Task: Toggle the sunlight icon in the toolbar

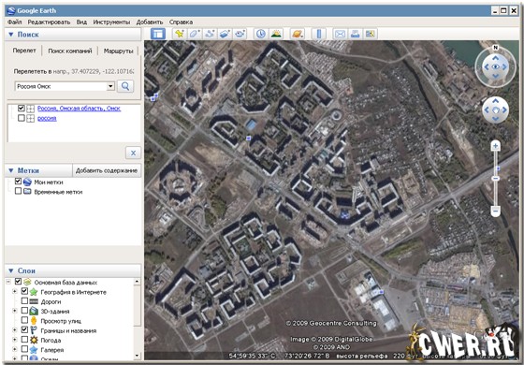Action: (x=276, y=34)
